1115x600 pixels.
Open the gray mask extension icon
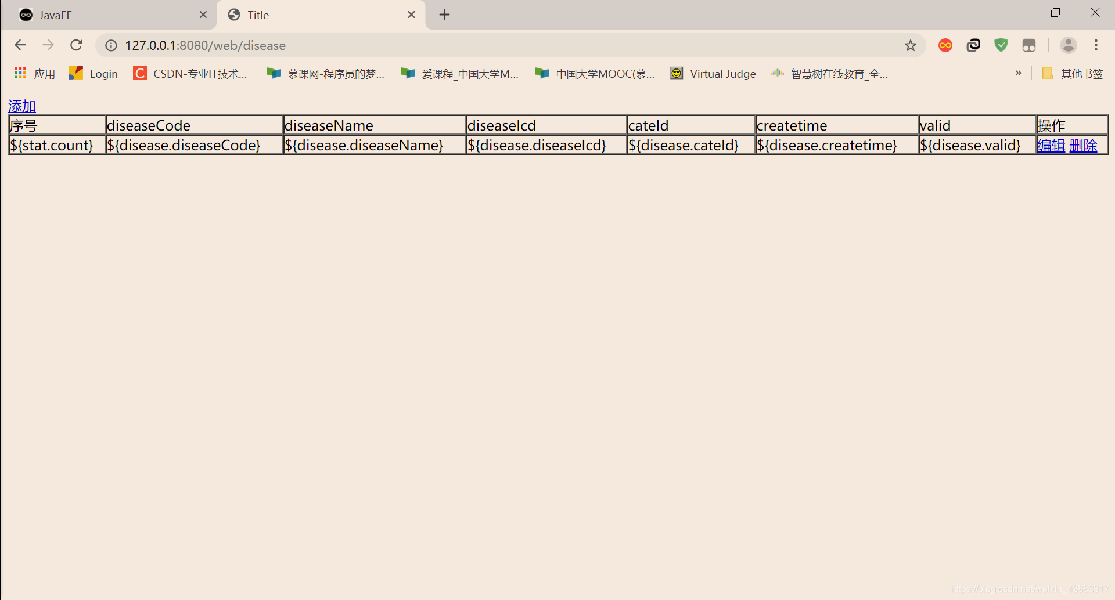(1029, 45)
